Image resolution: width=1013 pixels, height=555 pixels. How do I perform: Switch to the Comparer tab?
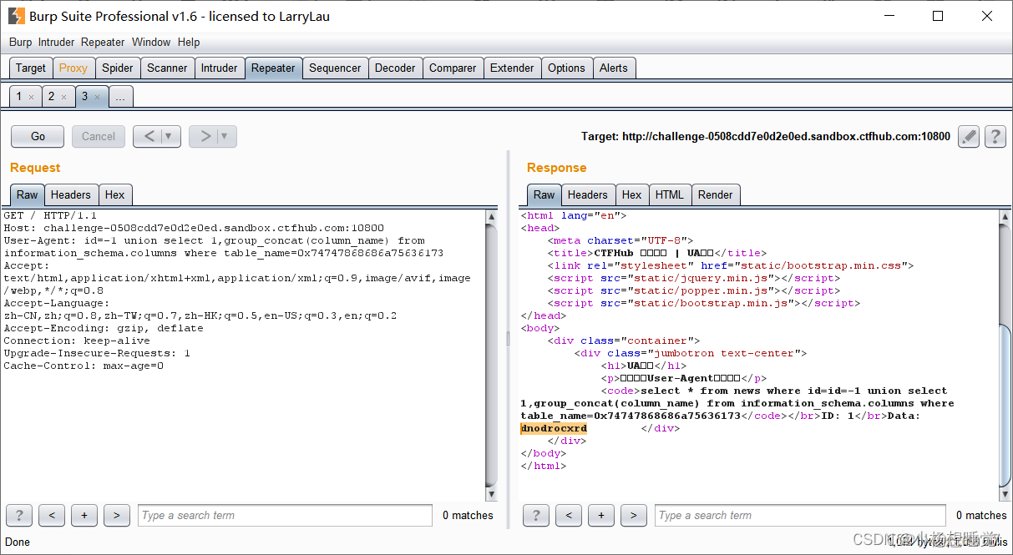(x=453, y=68)
